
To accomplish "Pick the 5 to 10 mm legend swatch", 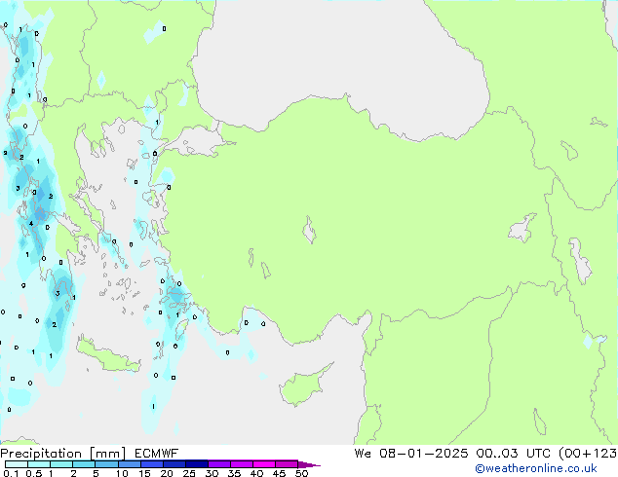I will tap(108, 464).
